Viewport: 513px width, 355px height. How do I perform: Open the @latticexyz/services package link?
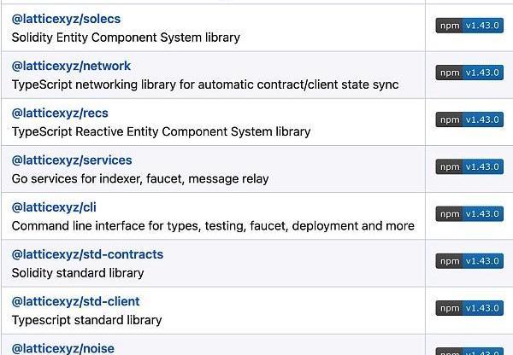pos(71,160)
